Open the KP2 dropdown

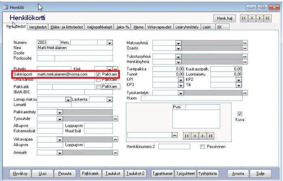(238, 80)
